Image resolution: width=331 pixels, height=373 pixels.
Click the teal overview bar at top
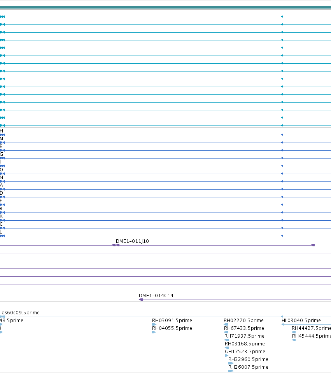pyautogui.click(x=166, y=7)
